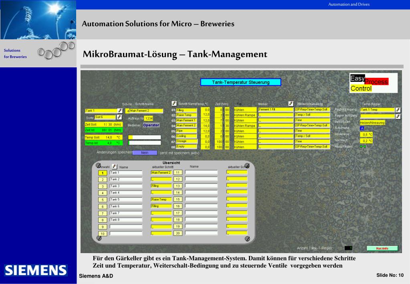The height and width of the screenshot is (284, 410).
Task: Click the Temp Ist progress bar
Action: point(144,143)
